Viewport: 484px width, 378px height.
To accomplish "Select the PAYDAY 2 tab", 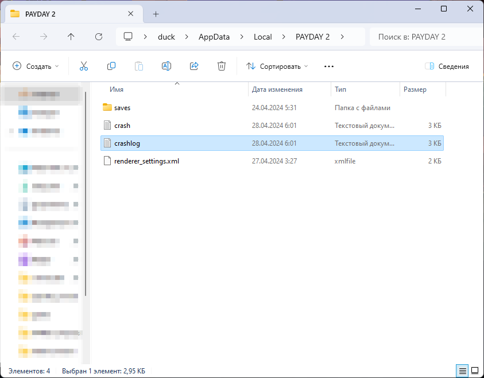I will (73, 14).
